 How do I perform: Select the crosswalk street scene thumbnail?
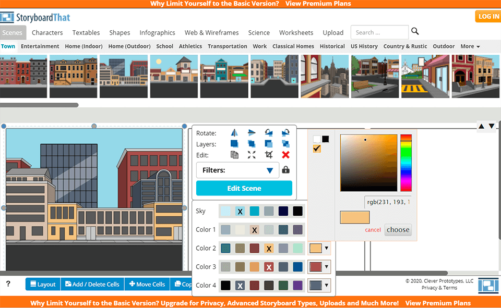(x=425, y=77)
